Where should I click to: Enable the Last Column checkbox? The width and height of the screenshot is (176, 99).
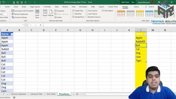pos(87,14)
